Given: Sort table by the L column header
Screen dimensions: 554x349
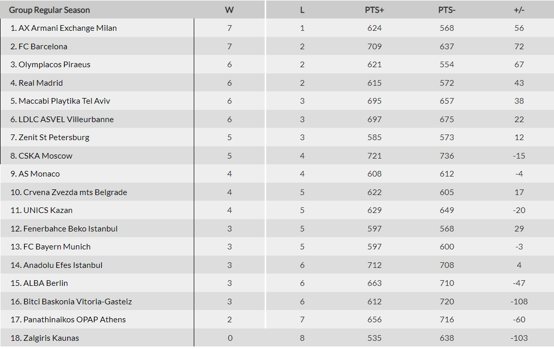Looking at the screenshot, I should coord(302,10).
